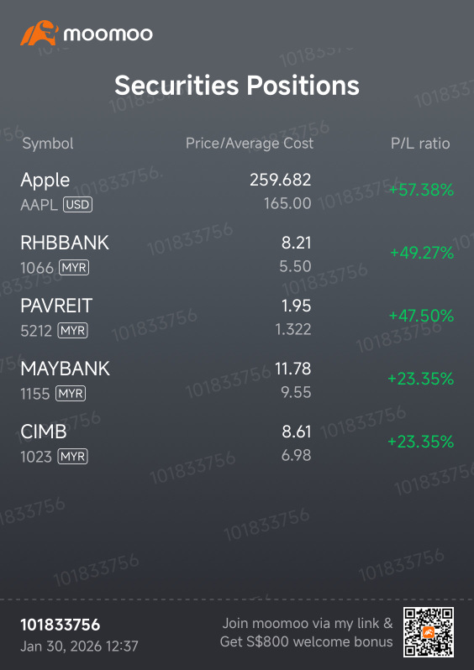474x670 pixels.
Task: Click the USD currency badge next to AAPL
Action: (x=77, y=205)
